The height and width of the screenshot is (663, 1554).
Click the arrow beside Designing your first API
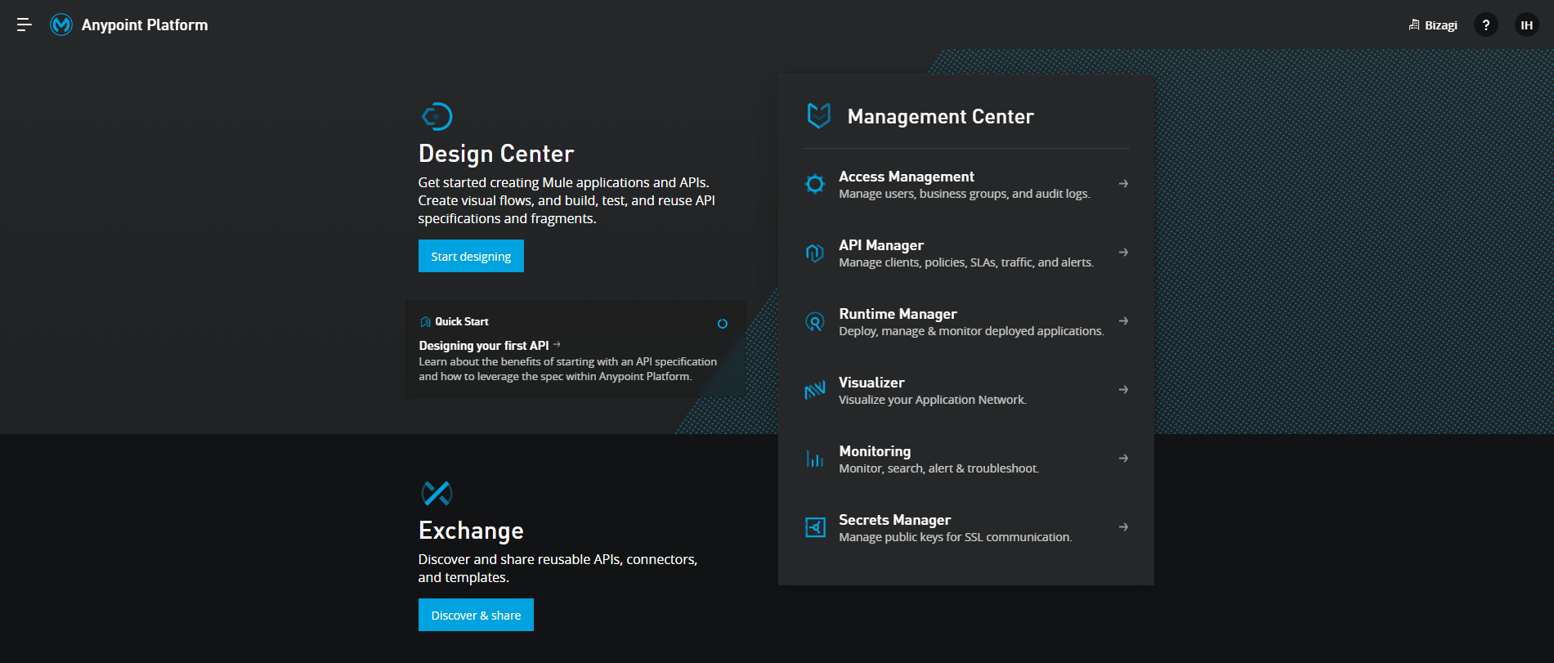[557, 345]
